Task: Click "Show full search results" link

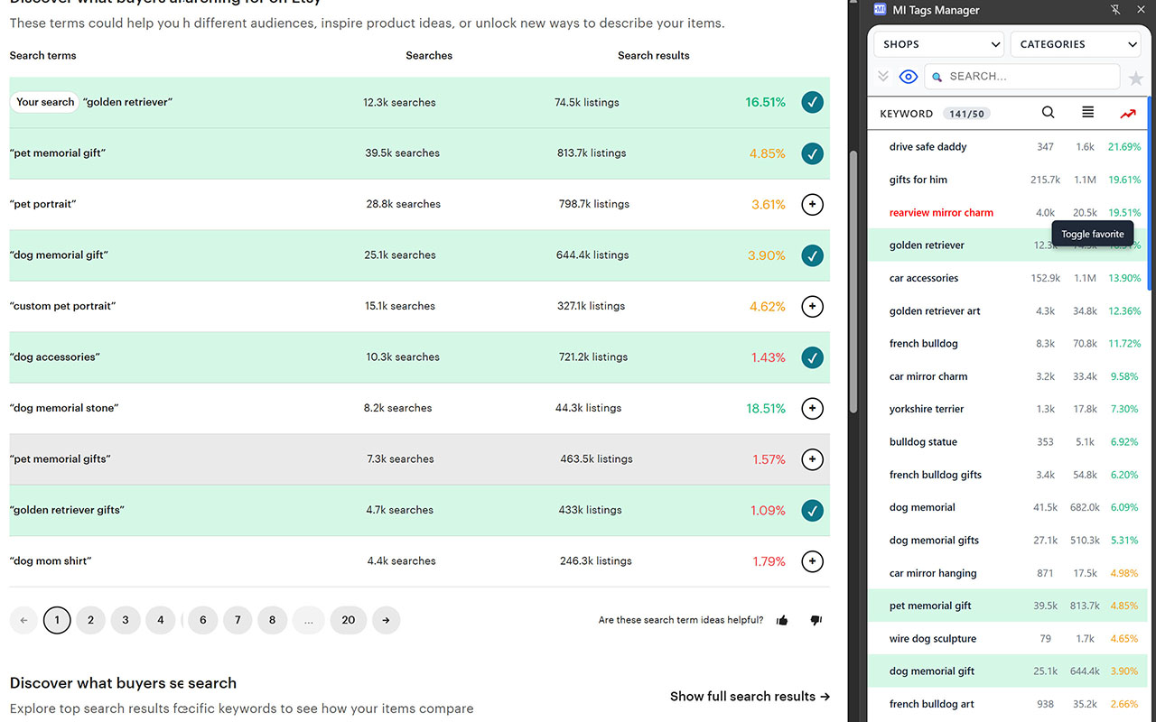Action: pos(749,696)
